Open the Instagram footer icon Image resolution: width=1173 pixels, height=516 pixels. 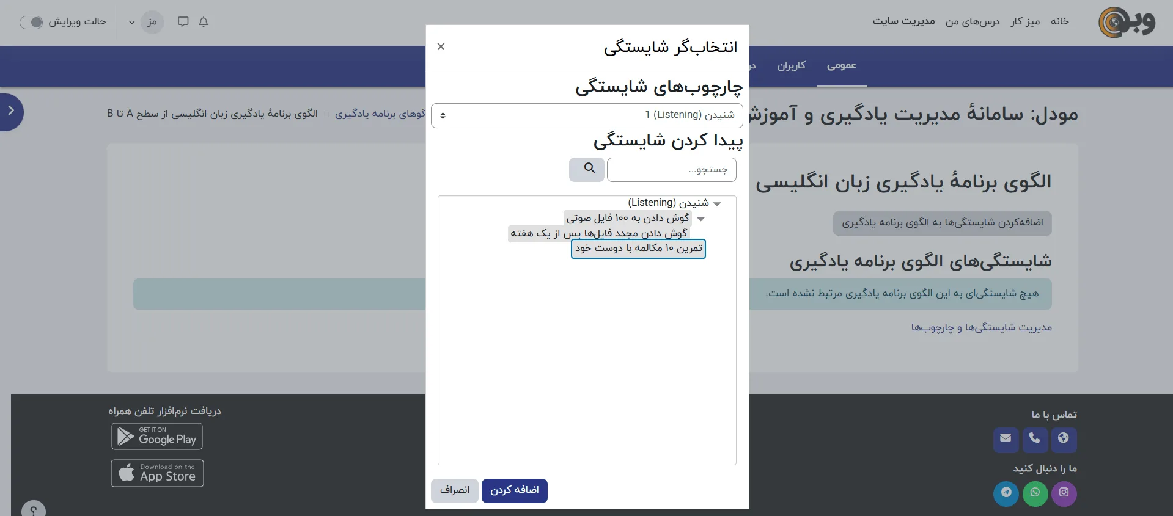(1064, 493)
